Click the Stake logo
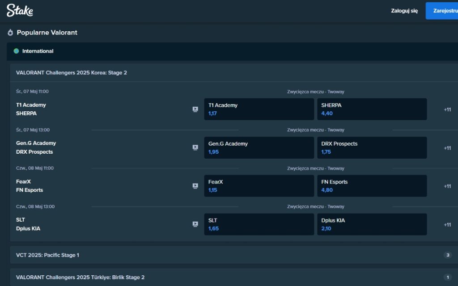458x286 pixels. pyautogui.click(x=20, y=11)
